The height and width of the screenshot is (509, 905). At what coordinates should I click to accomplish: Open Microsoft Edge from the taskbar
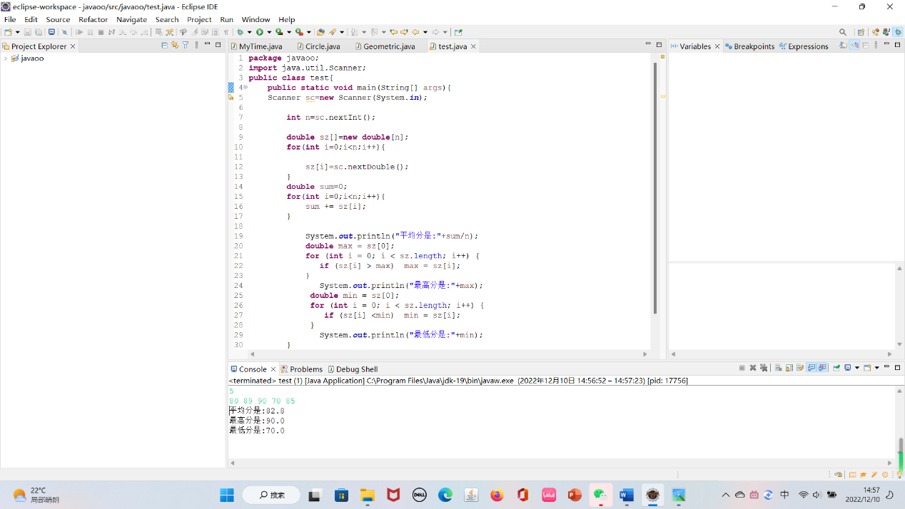445,495
